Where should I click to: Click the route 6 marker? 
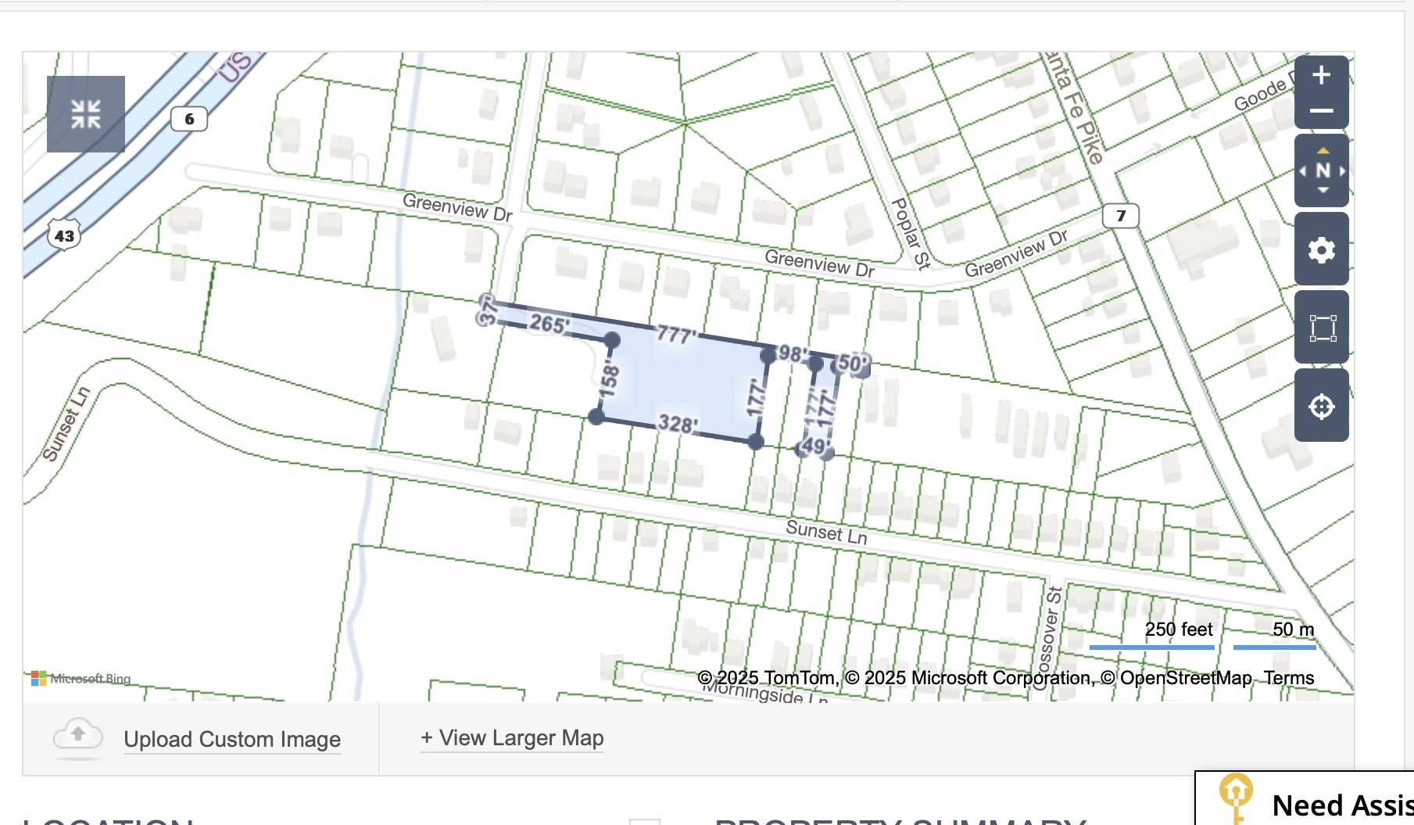[189, 119]
